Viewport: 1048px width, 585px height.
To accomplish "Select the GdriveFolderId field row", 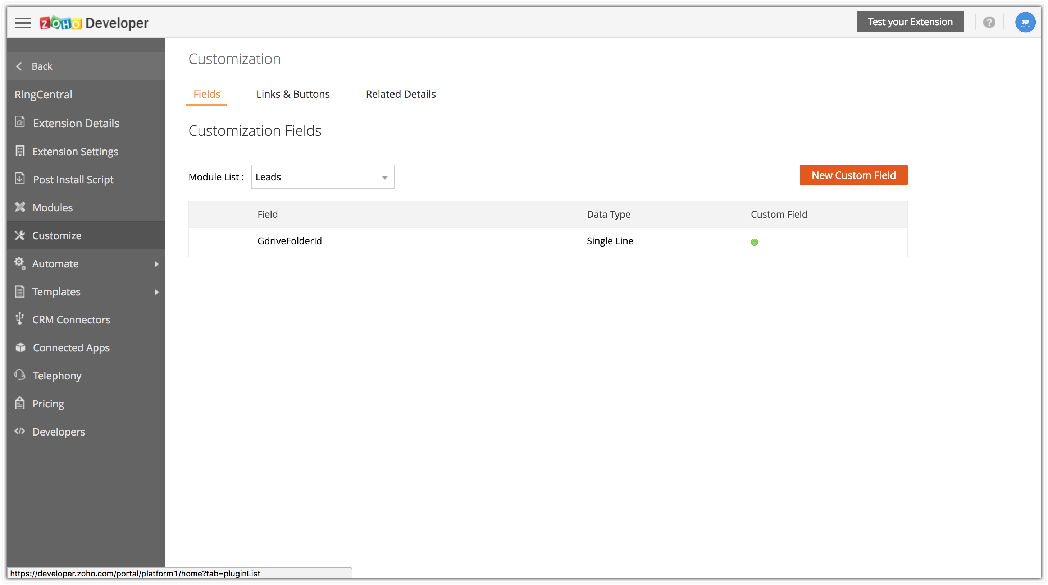I will click(x=290, y=241).
